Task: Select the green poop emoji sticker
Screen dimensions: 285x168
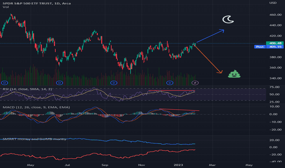Action: [234, 74]
